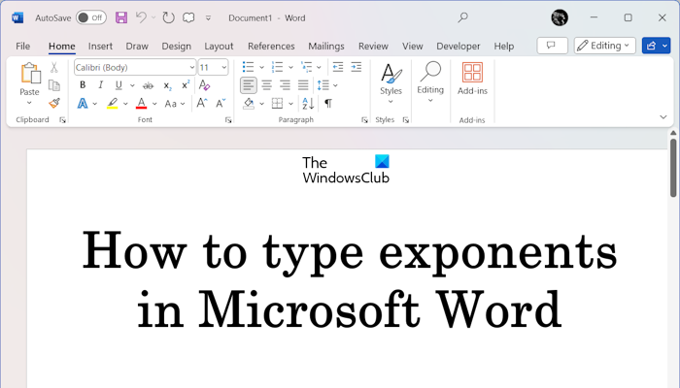Toggle Strikethrough formatting
The height and width of the screenshot is (388, 680).
(x=149, y=85)
